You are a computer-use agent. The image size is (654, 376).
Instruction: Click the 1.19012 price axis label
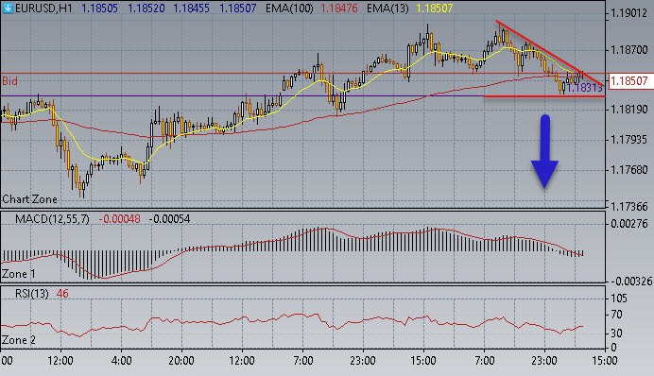629,13
